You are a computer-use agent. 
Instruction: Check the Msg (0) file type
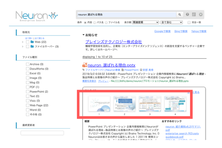(x=28, y=82)
